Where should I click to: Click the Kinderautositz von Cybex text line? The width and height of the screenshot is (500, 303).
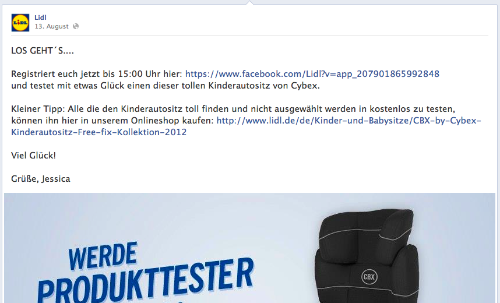[x=166, y=86]
